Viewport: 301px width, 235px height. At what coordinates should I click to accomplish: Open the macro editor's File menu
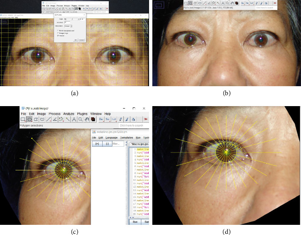click(x=94, y=138)
